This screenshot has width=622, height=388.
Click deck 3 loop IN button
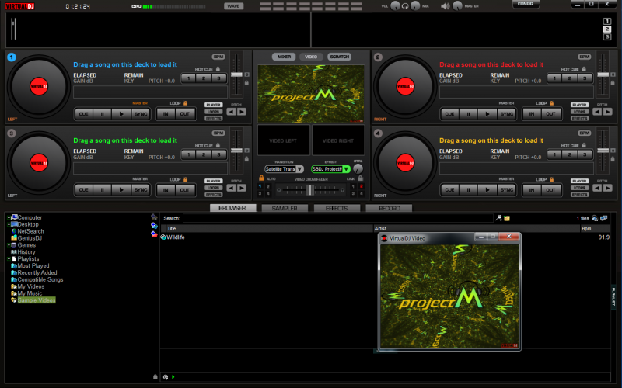click(166, 190)
